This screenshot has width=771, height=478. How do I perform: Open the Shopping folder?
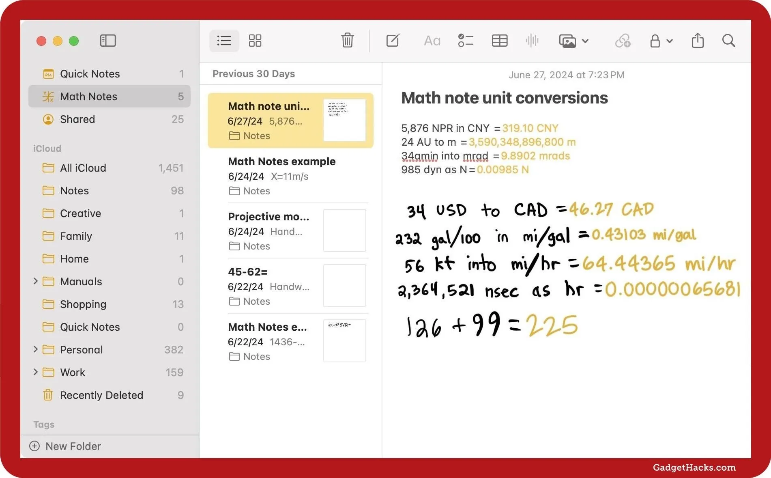point(110,304)
